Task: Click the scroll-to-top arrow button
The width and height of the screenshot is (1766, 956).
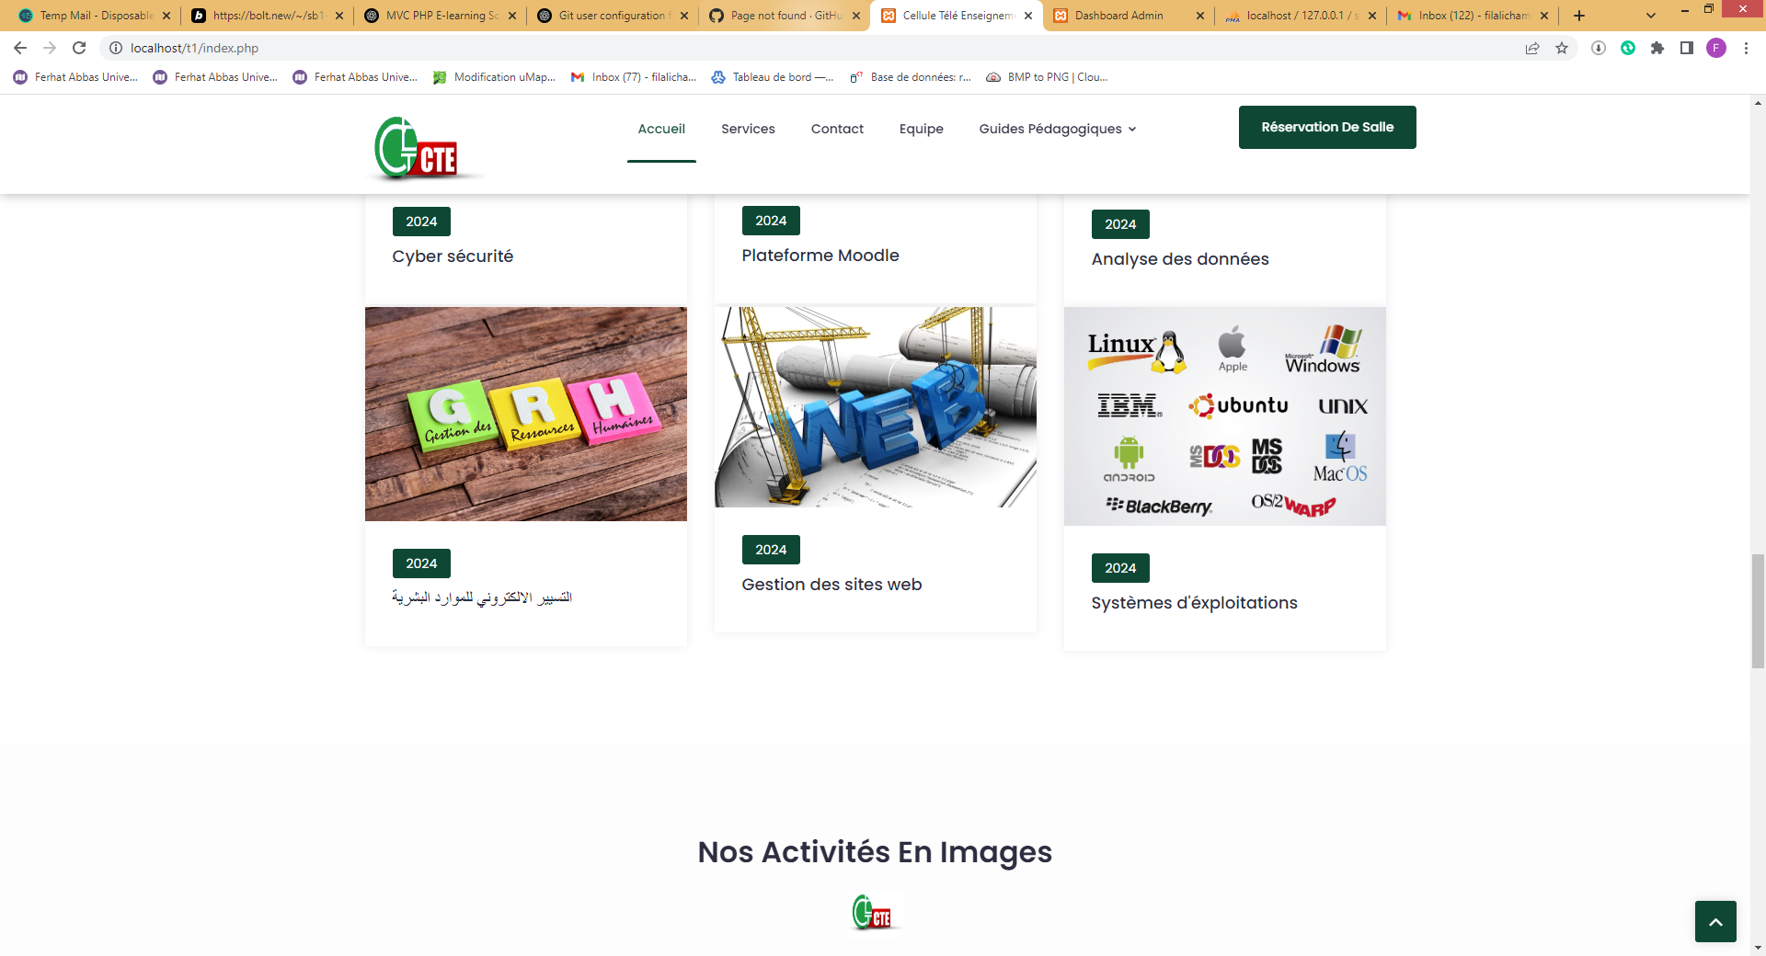Action: pos(1715,921)
